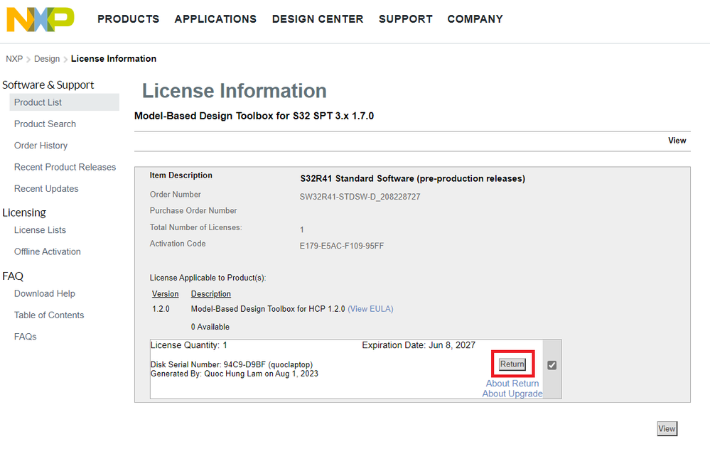Open Table of Contents page
The height and width of the screenshot is (456, 710).
[x=49, y=315]
